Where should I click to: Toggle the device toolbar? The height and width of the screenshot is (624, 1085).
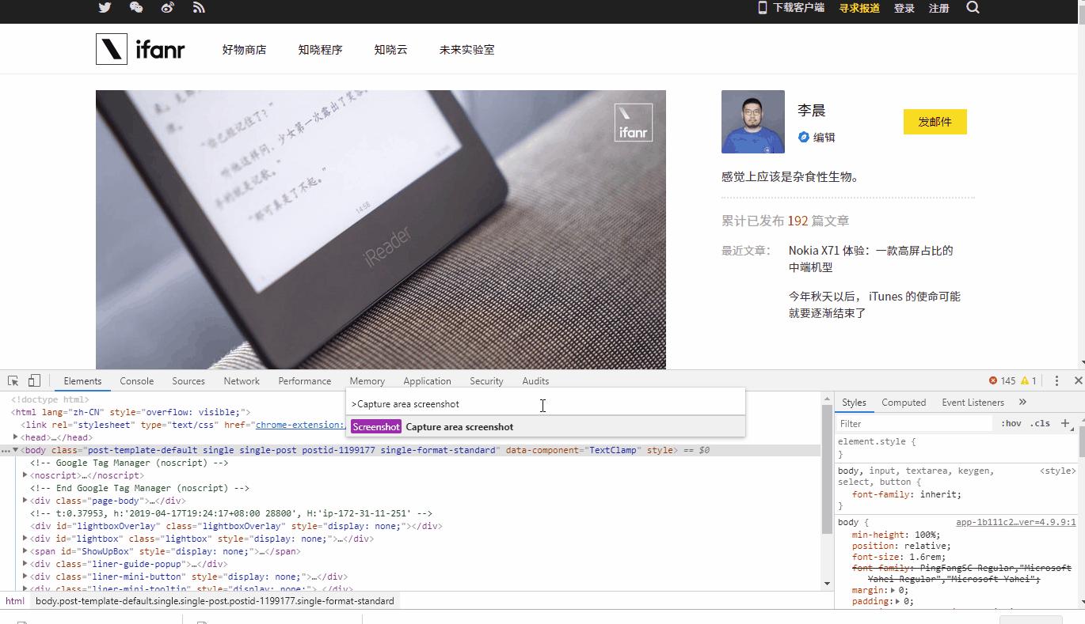coord(32,380)
